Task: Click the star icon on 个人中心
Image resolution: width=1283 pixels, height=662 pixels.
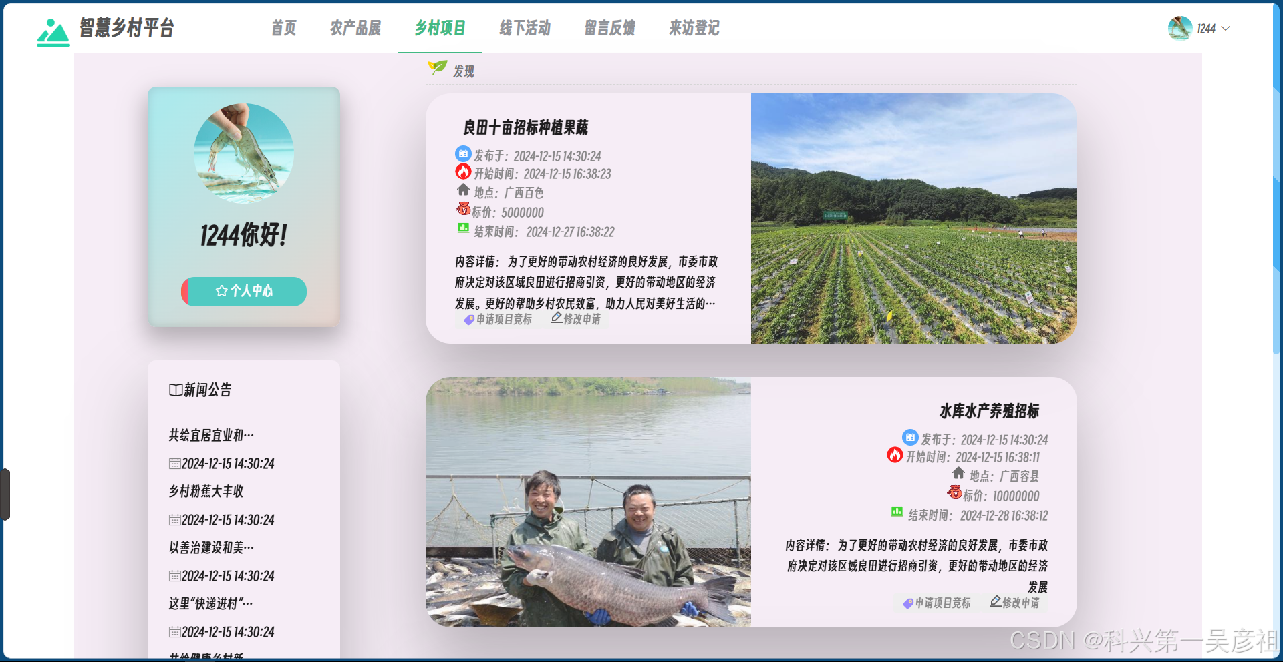Action: (222, 291)
